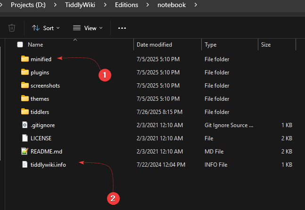The width and height of the screenshot is (305, 210).
Task: Select the .gitignore file name
Action: coord(42,125)
